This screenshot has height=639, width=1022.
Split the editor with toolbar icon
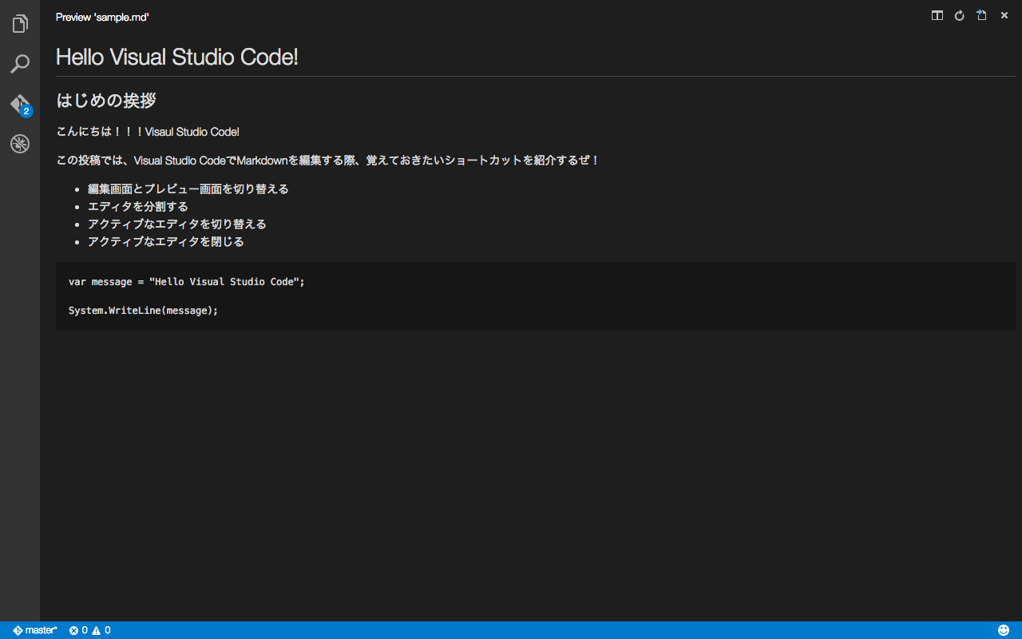[937, 15]
